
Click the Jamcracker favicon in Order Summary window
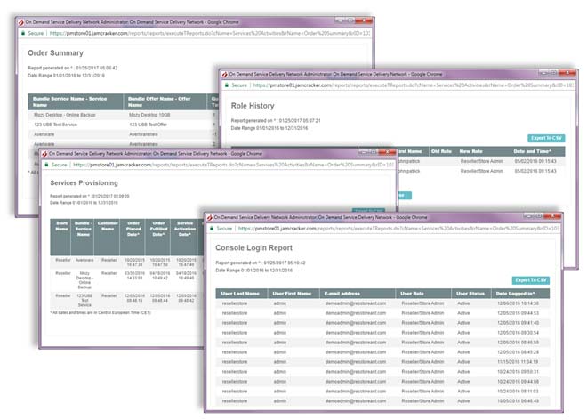coord(21,22)
